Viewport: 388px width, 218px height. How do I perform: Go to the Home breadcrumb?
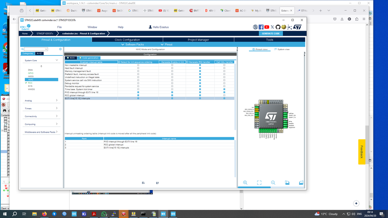pyautogui.click(x=25, y=33)
